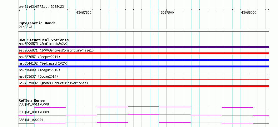Screen dimensions: 278x127
Task: Open variant label nsv953637 (Dogan2014)
Action: click(x=38, y=76)
